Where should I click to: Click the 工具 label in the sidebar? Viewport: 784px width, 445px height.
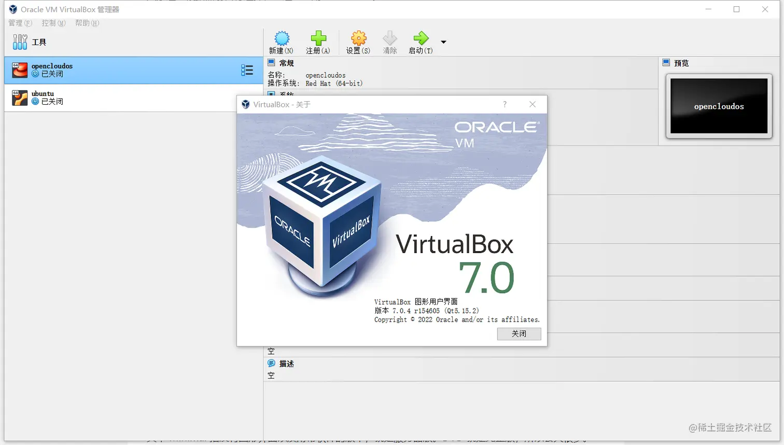point(39,42)
